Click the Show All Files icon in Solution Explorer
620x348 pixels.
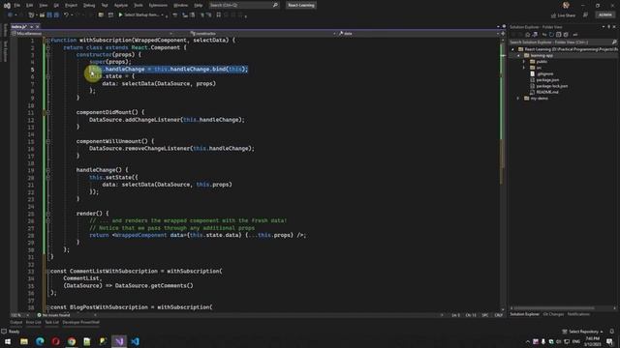coord(566,35)
